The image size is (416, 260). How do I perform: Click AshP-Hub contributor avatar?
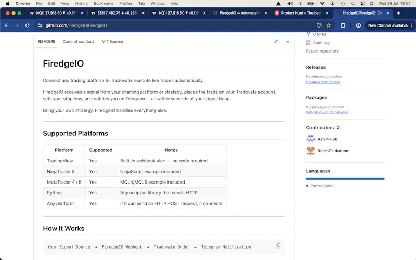pos(310,139)
